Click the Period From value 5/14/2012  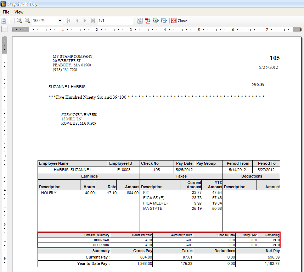(237, 170)
